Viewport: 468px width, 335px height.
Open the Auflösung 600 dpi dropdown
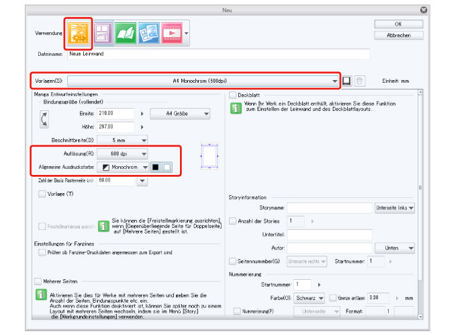[122, 154]
